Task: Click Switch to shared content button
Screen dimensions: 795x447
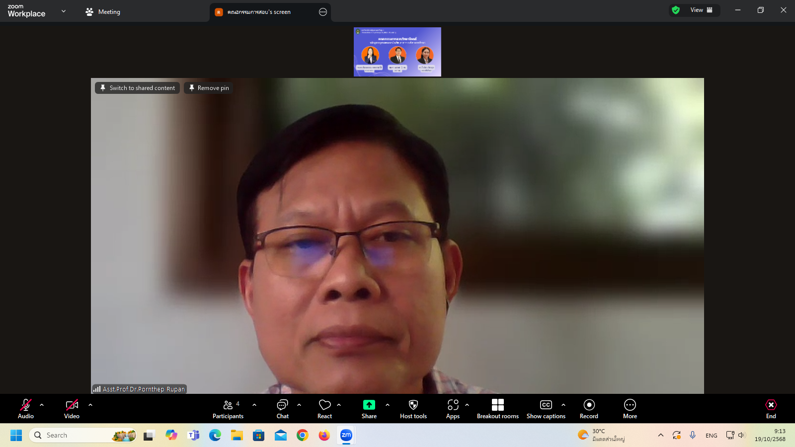Action: tap(138, 88)
